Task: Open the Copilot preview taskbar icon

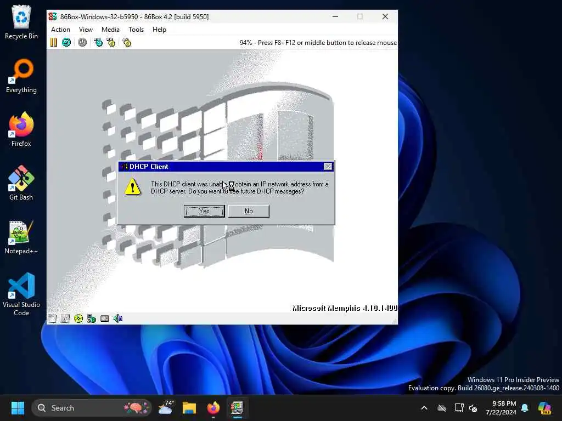Action: pos(545,408)
